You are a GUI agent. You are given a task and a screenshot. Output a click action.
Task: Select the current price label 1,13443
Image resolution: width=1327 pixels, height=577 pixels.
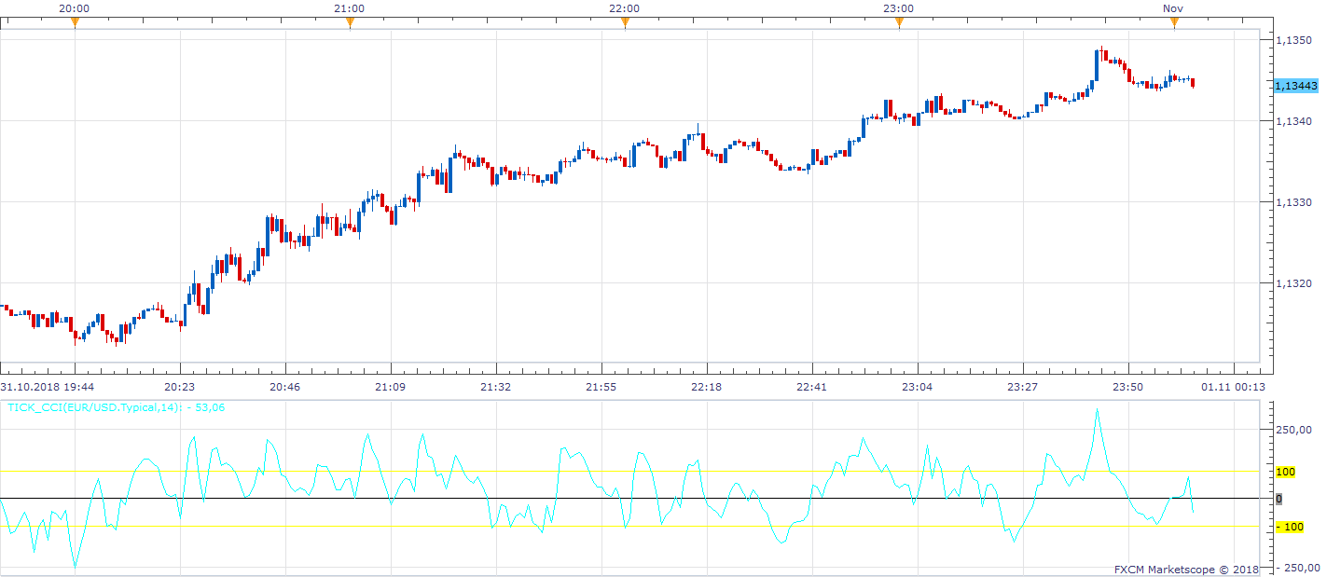coord(1295,85)
